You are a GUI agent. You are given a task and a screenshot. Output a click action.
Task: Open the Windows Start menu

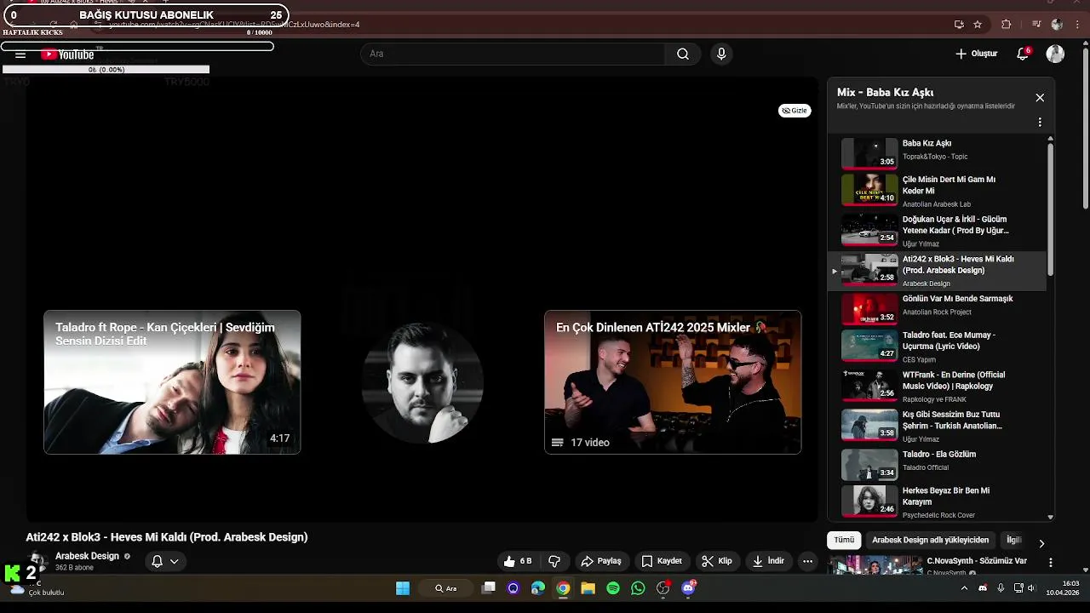[x=403, y=588]
